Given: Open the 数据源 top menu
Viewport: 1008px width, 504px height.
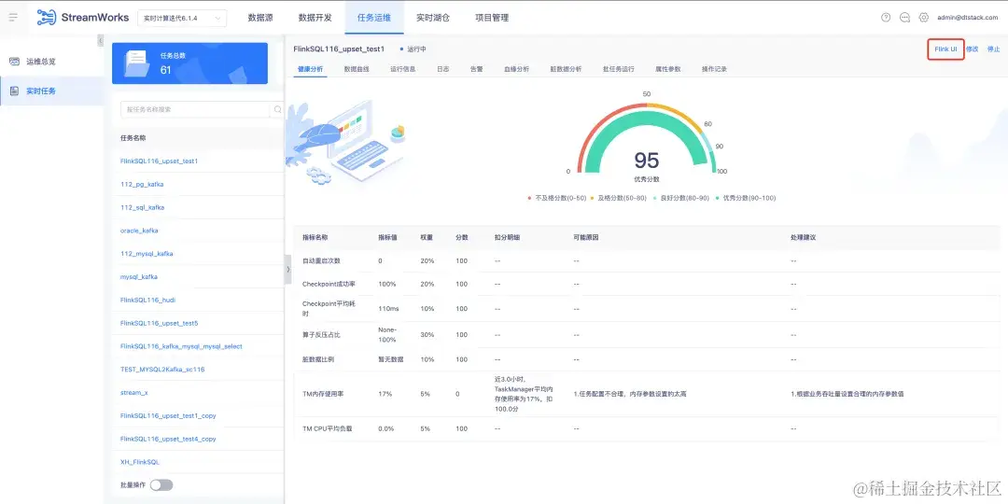Looking at the screenshot, I should (x=260, y=18).
